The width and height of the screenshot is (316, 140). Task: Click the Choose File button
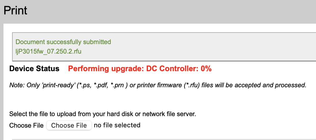point(69,125)
